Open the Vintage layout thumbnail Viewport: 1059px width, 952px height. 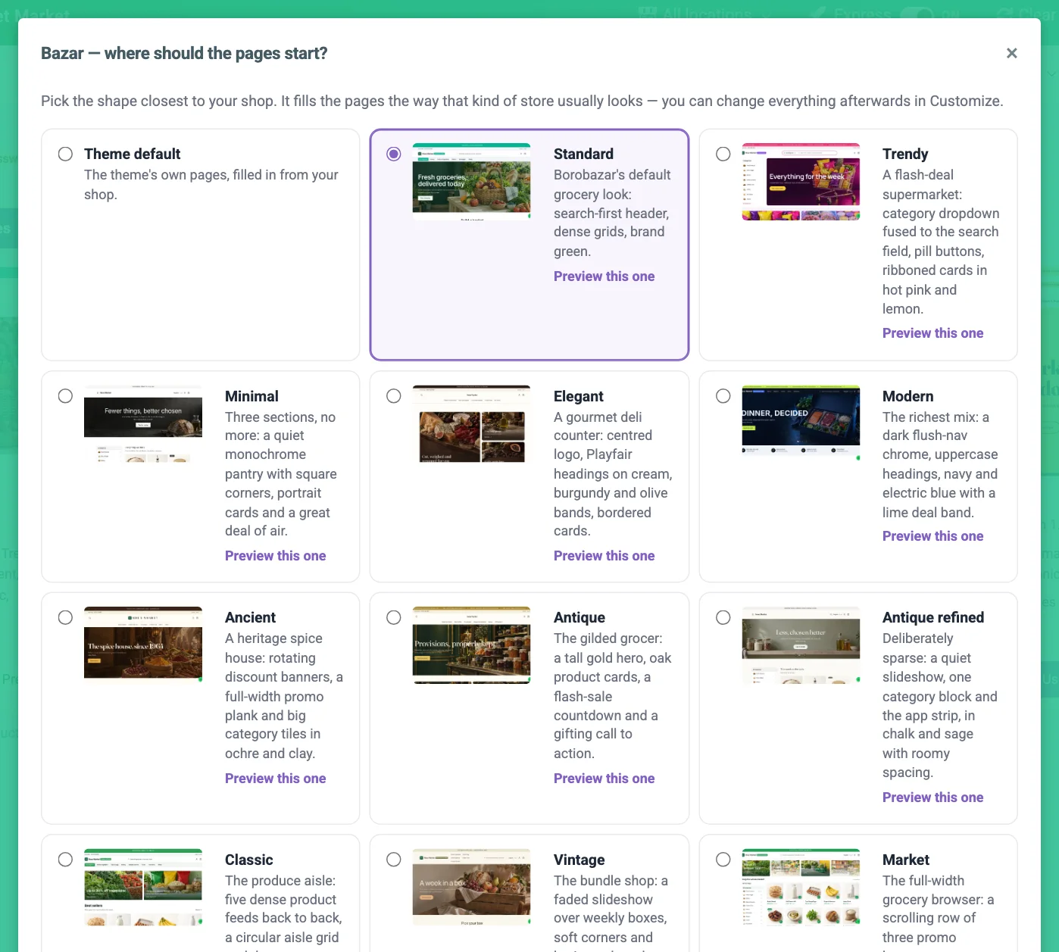point(472,888)
